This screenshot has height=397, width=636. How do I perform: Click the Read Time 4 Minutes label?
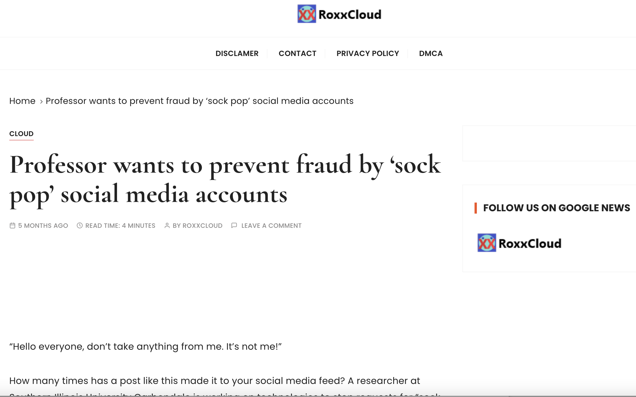120,225
